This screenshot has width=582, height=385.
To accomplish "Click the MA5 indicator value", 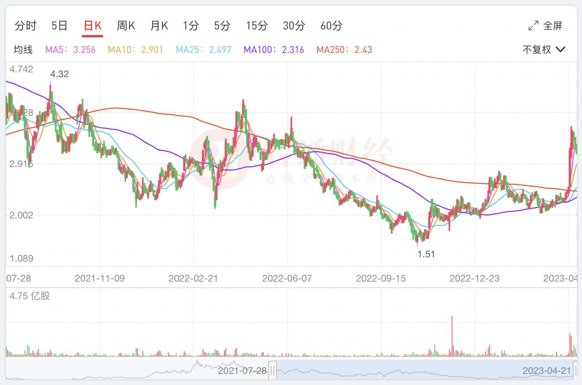I will coord(84,50).
